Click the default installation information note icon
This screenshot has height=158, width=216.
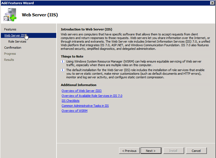click(63, 70)
